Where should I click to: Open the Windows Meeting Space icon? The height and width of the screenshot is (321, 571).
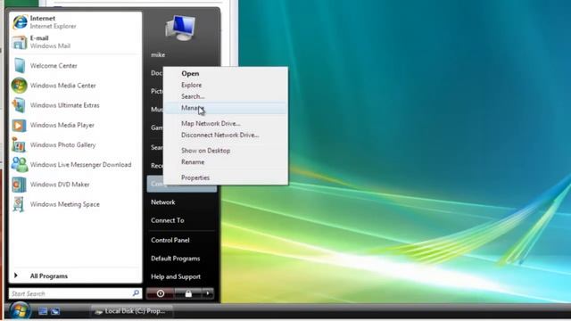(19, 204)
